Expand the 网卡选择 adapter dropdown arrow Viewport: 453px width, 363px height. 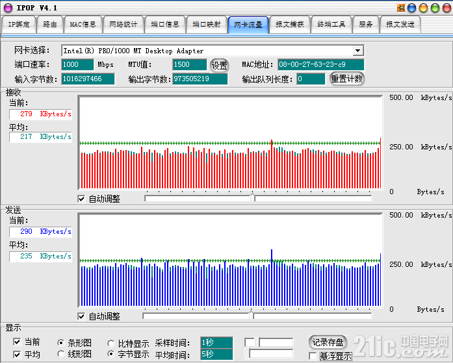tap(357, 51)
